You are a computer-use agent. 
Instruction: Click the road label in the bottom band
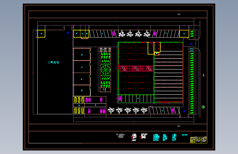coord(179,126)
